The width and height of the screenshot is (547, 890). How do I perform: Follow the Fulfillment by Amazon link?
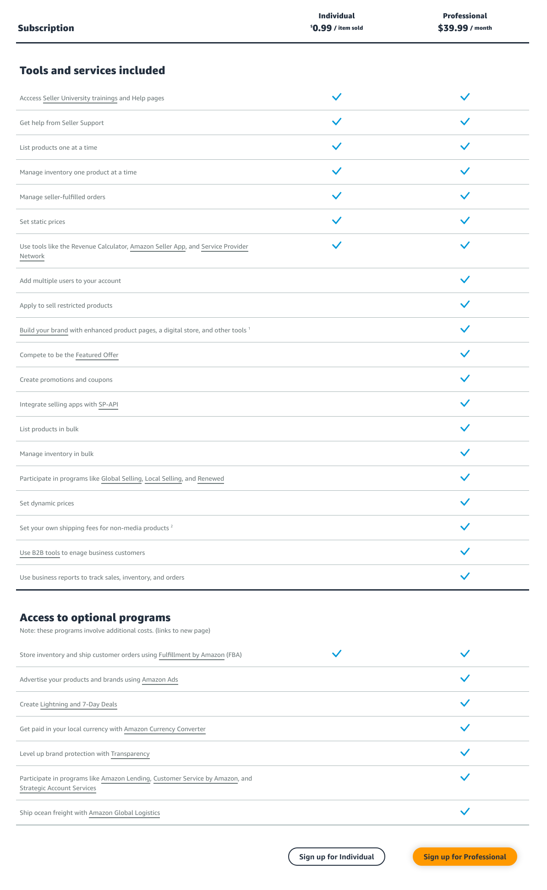point(191,655)
